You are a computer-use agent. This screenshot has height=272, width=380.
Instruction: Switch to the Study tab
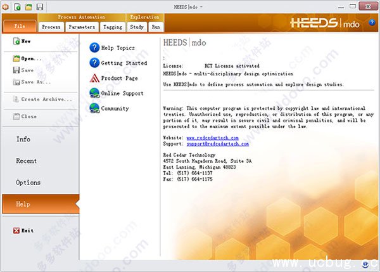pyautogui.click(x=137, y=27)
